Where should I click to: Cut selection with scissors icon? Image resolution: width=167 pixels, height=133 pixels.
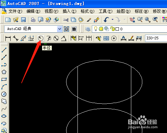pos(66,20)
